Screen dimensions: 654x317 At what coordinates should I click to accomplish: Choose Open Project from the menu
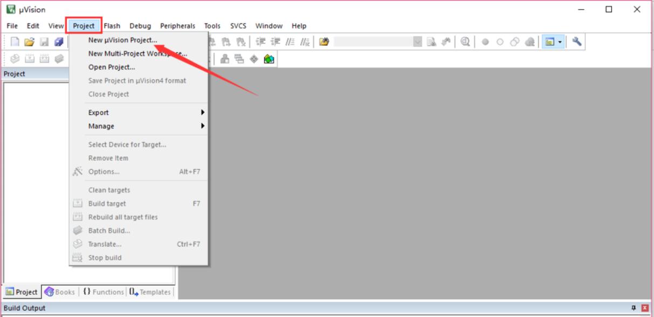pos(139,67)
